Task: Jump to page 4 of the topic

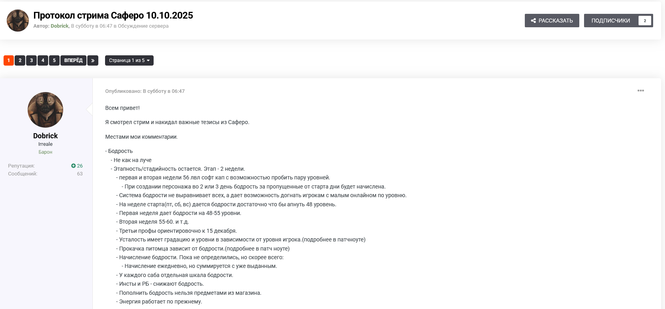Action: tap(43, 60)
